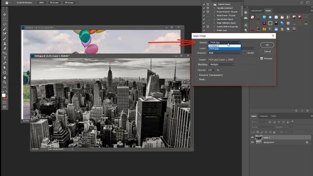Open the Source dropdown in Apply Image
The width and height of the screenshot is (313, 176).
tap(224, 43)
